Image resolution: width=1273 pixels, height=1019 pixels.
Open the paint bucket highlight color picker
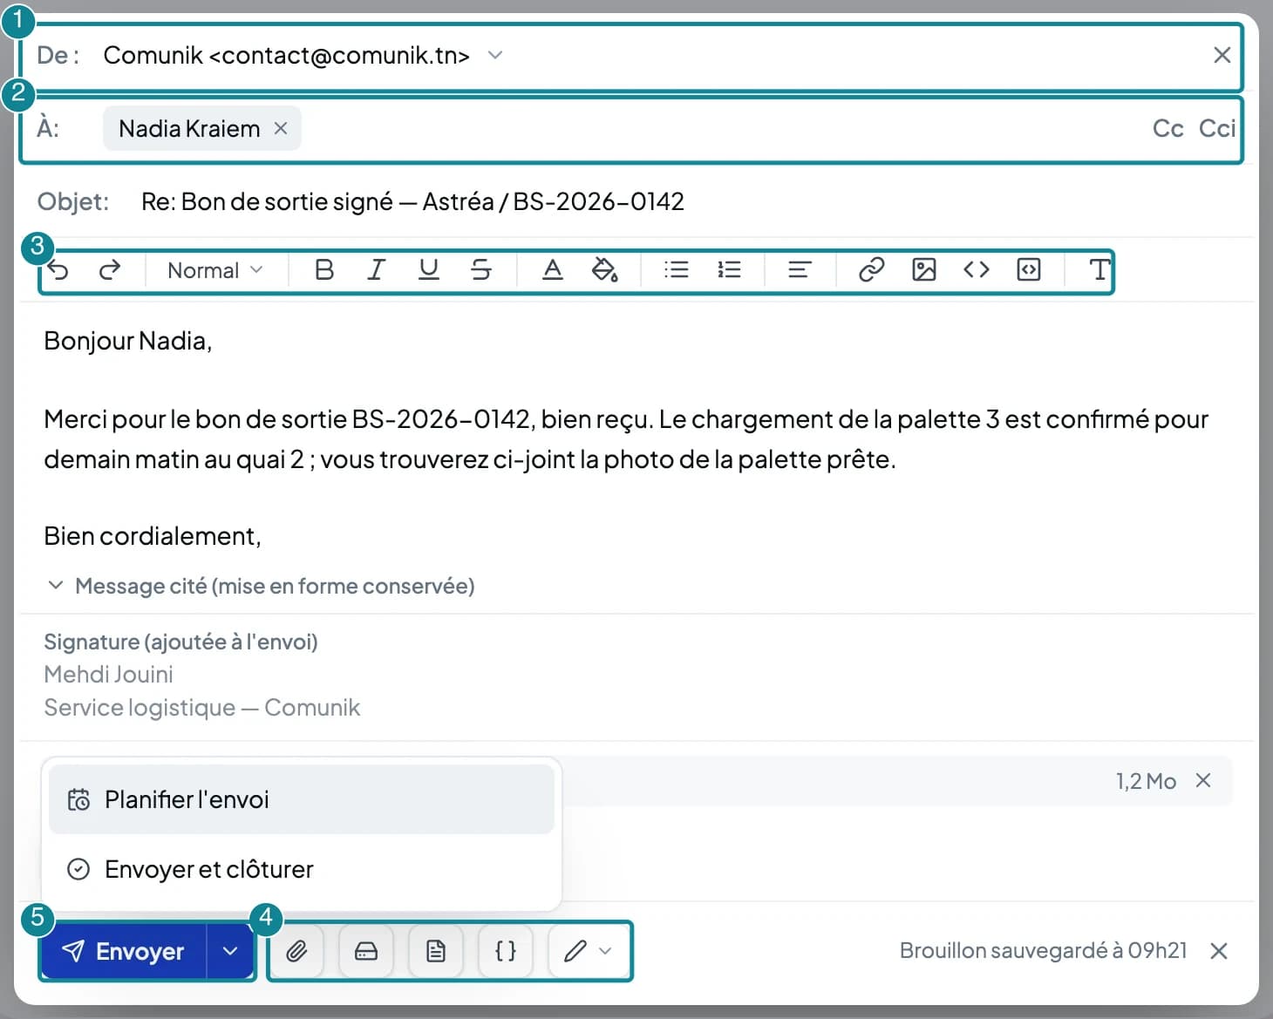[605, 270]
